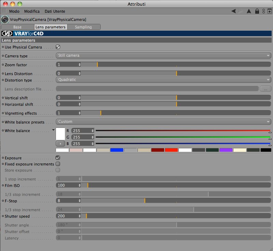Pick the black preset color swatch
The width and height of the screenshot is (273, 251).
coord(266,150)
